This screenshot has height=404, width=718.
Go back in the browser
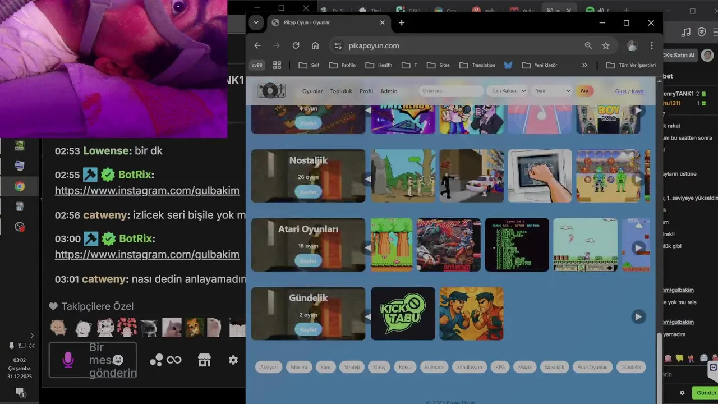(257, 45)
